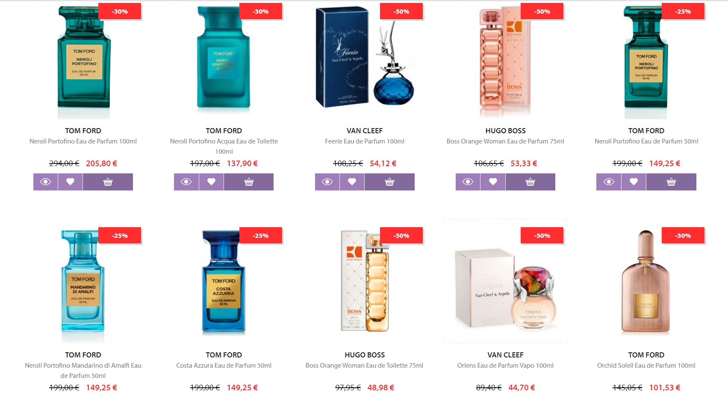This screenshot has height=395, width=728.
Task: Quick view Neroli Portofino 100ml with eye icon
Action: point(45,182)
